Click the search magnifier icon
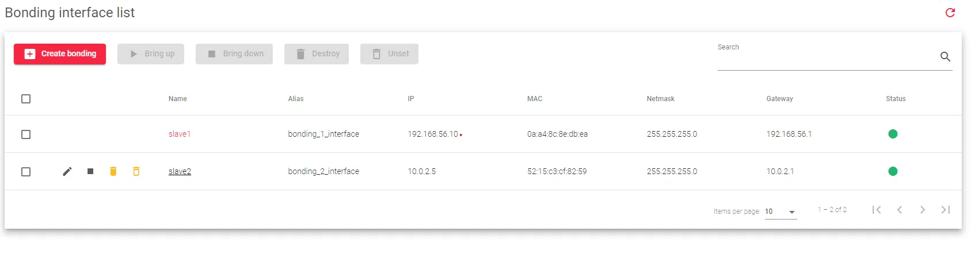Screen dimensions: 971x254 [x=945, y=56]
